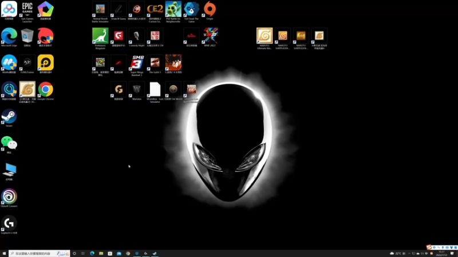Open the Animal Revolt Battle Simulator shortcut
Viewport: 458px width, 257px height.
(100, 12)
